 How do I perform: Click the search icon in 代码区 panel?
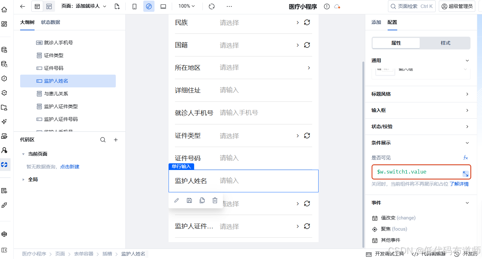pos(103,140)
